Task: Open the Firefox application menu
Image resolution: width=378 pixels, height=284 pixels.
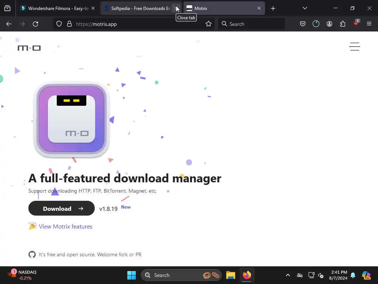Action: (369, 24)
